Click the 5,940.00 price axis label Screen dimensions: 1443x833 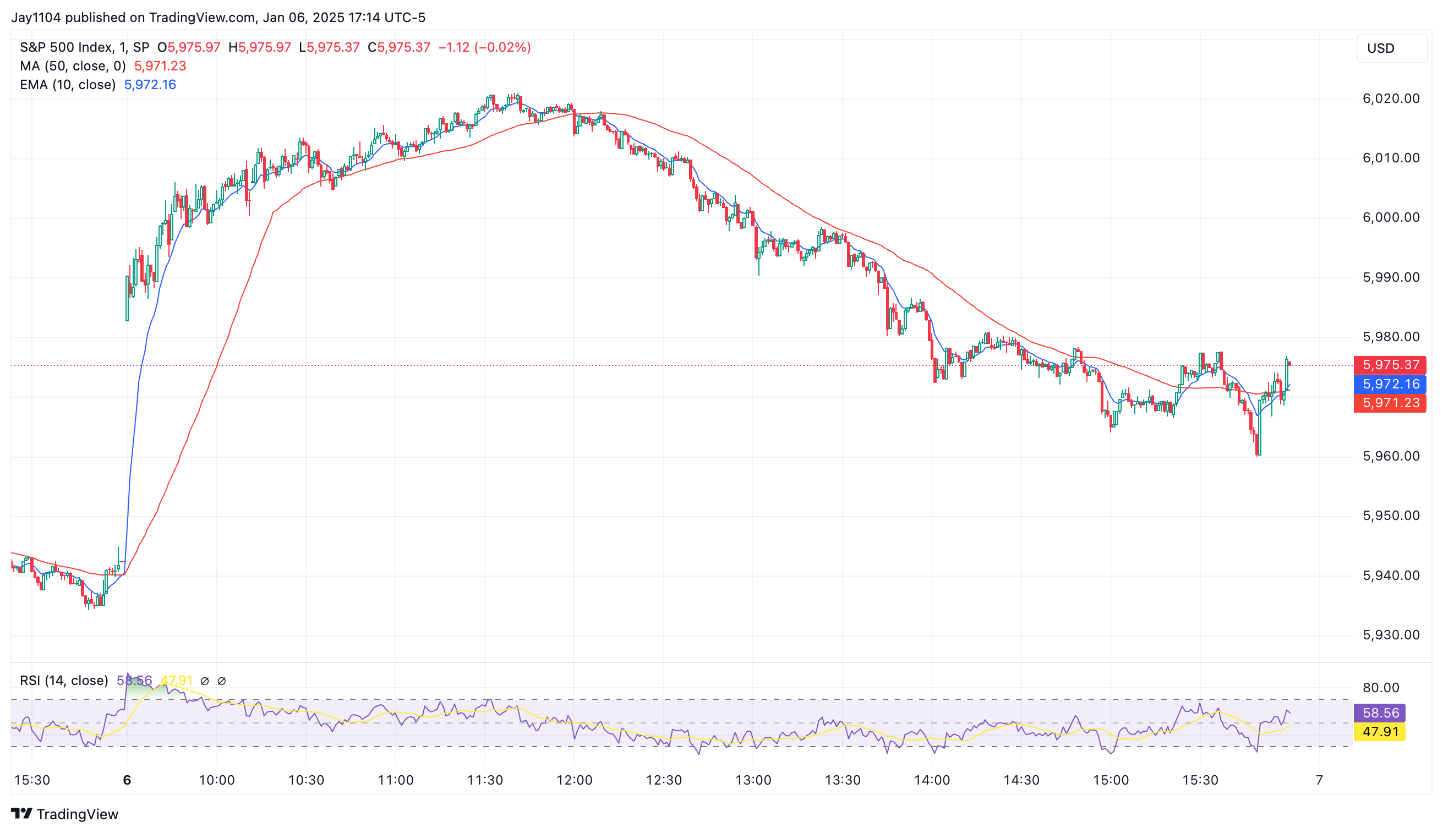tap(1391, 576)
